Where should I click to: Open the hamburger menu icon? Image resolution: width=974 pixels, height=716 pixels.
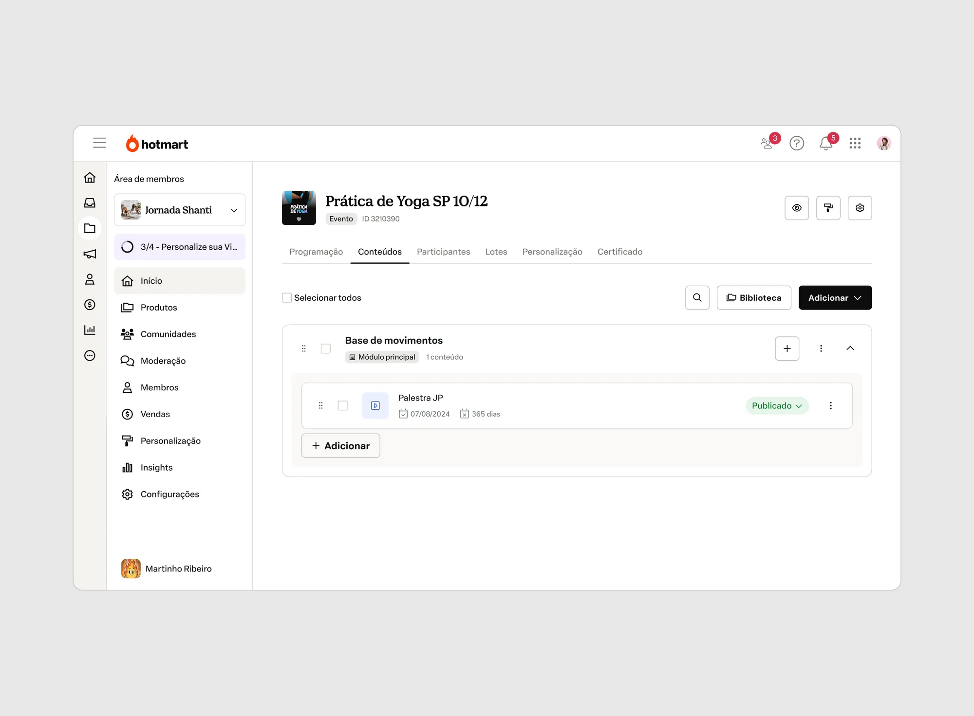(99, 143)
